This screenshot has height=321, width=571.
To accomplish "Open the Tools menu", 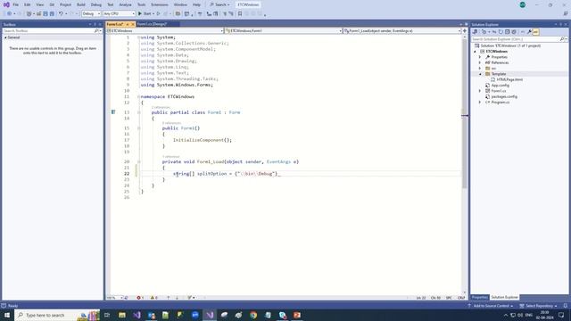I will tap(141, 4).
